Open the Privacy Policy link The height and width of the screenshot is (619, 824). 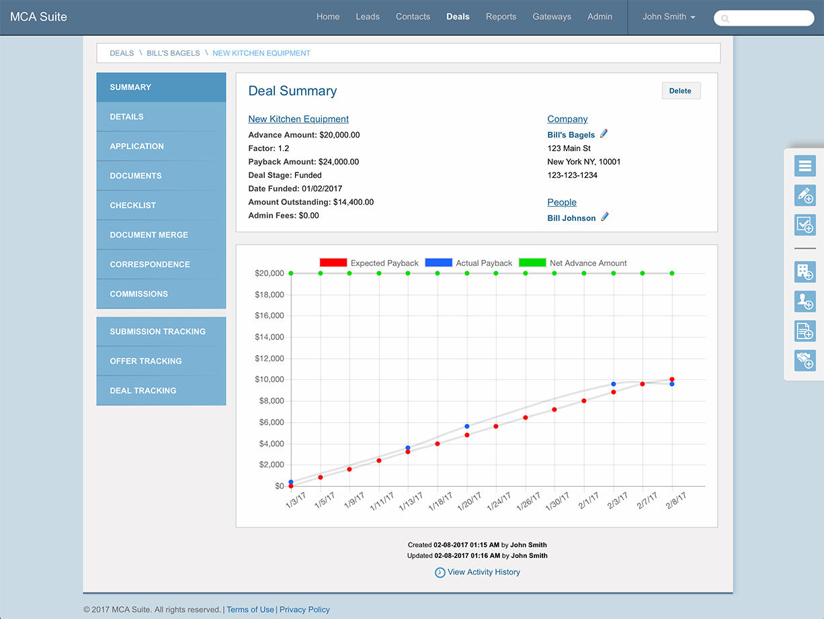[x=304, y=610]
